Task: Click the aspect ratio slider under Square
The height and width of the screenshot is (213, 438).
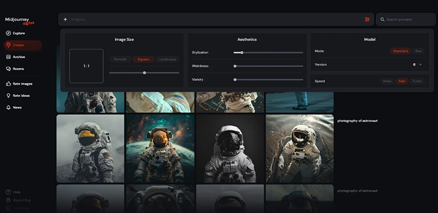Action: pos(144,73)
